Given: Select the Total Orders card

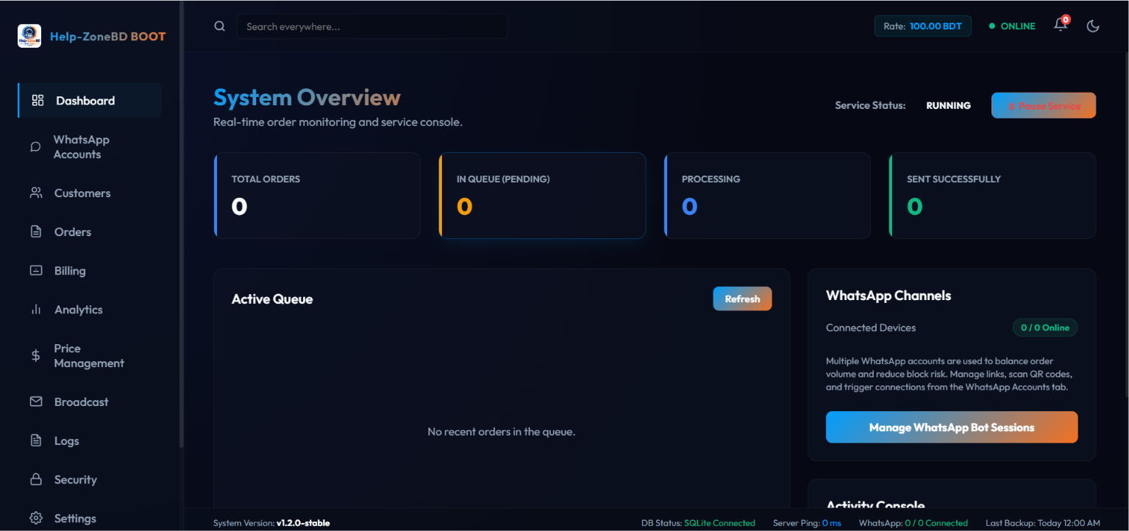Looking at the screenshot, I should click(x=317, y=196).
